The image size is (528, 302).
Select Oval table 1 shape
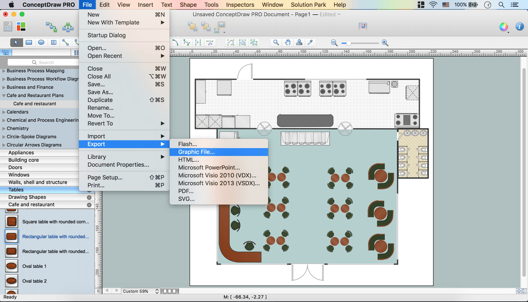[x=12, y=266]
